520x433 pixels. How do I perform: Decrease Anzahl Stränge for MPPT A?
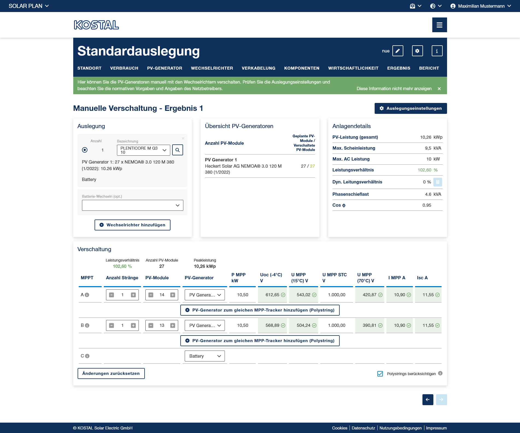click(111, 295)
